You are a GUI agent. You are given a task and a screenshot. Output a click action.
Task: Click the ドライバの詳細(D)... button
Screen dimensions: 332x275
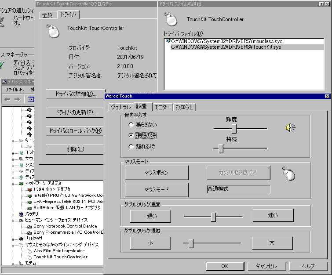pos(75,94)
